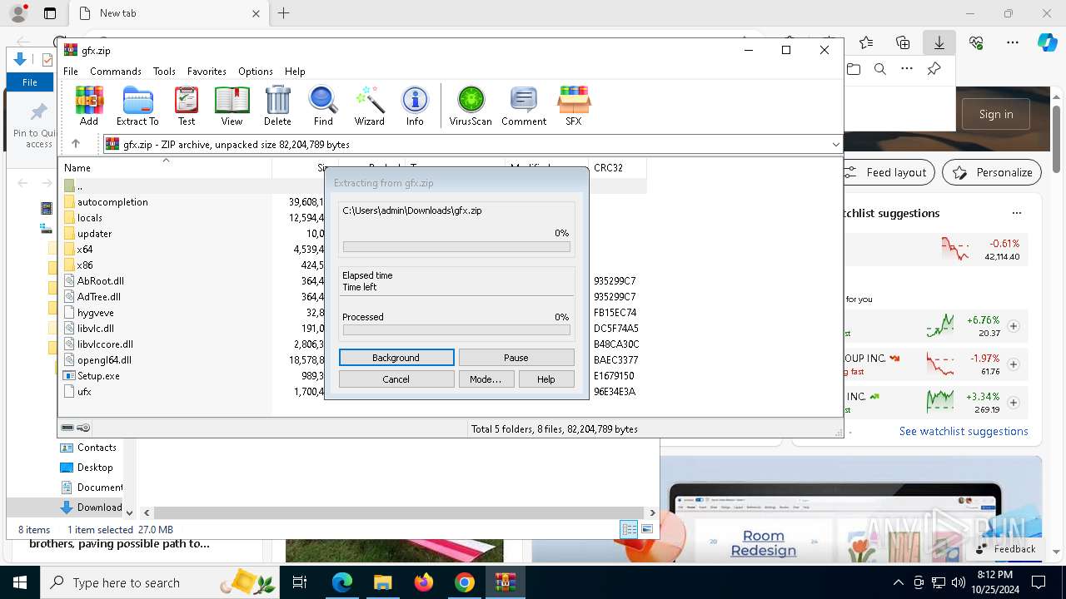
Task: Open Edge Downloads icon
Action: point(939,43)
